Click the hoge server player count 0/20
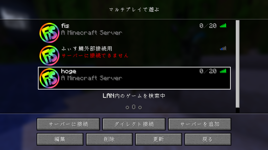This screenshot has height=150, width=268. coord(208,71)
